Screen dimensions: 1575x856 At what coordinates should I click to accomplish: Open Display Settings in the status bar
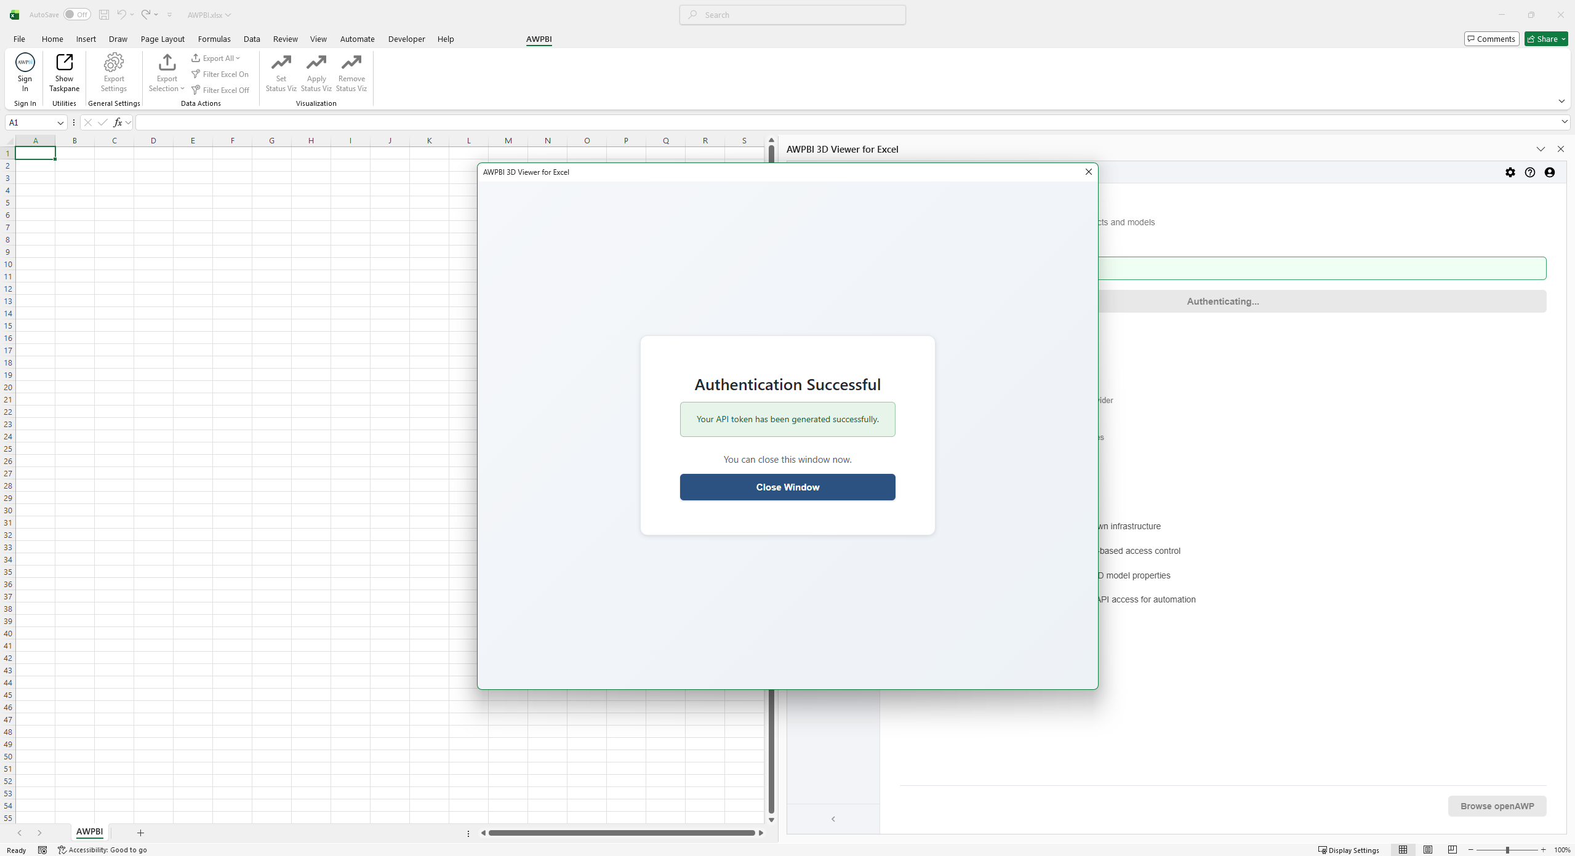pyautogui.click(x=1349, y=850)
